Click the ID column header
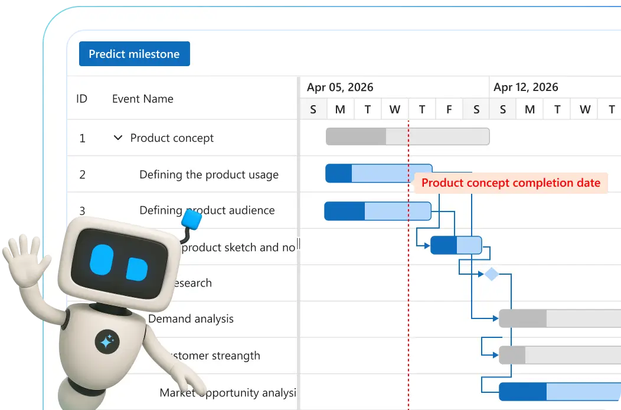 pos(82,99)
